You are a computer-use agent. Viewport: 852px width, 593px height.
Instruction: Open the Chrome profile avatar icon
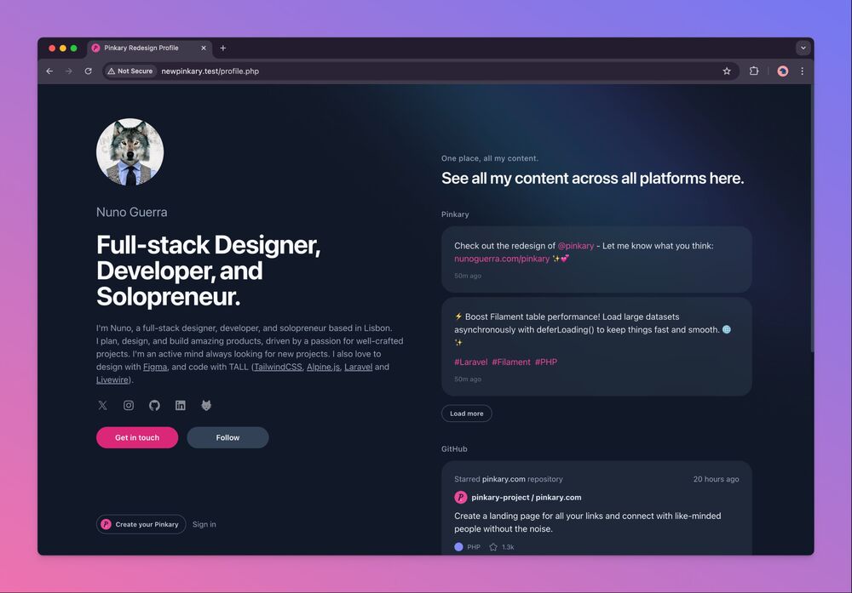pos(782,71)
